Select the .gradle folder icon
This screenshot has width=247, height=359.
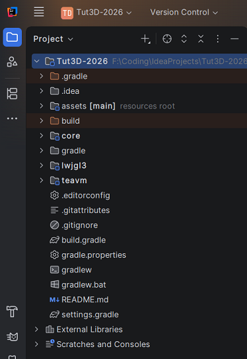pos(54,76)
